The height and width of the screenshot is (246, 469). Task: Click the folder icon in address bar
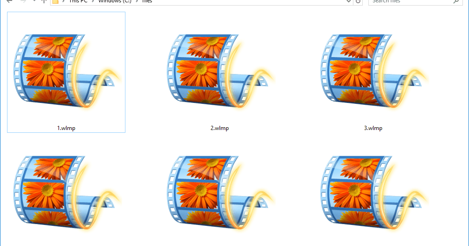point(55,1)
